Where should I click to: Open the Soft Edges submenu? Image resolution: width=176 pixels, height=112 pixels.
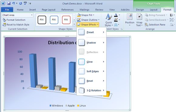(91, 71)
